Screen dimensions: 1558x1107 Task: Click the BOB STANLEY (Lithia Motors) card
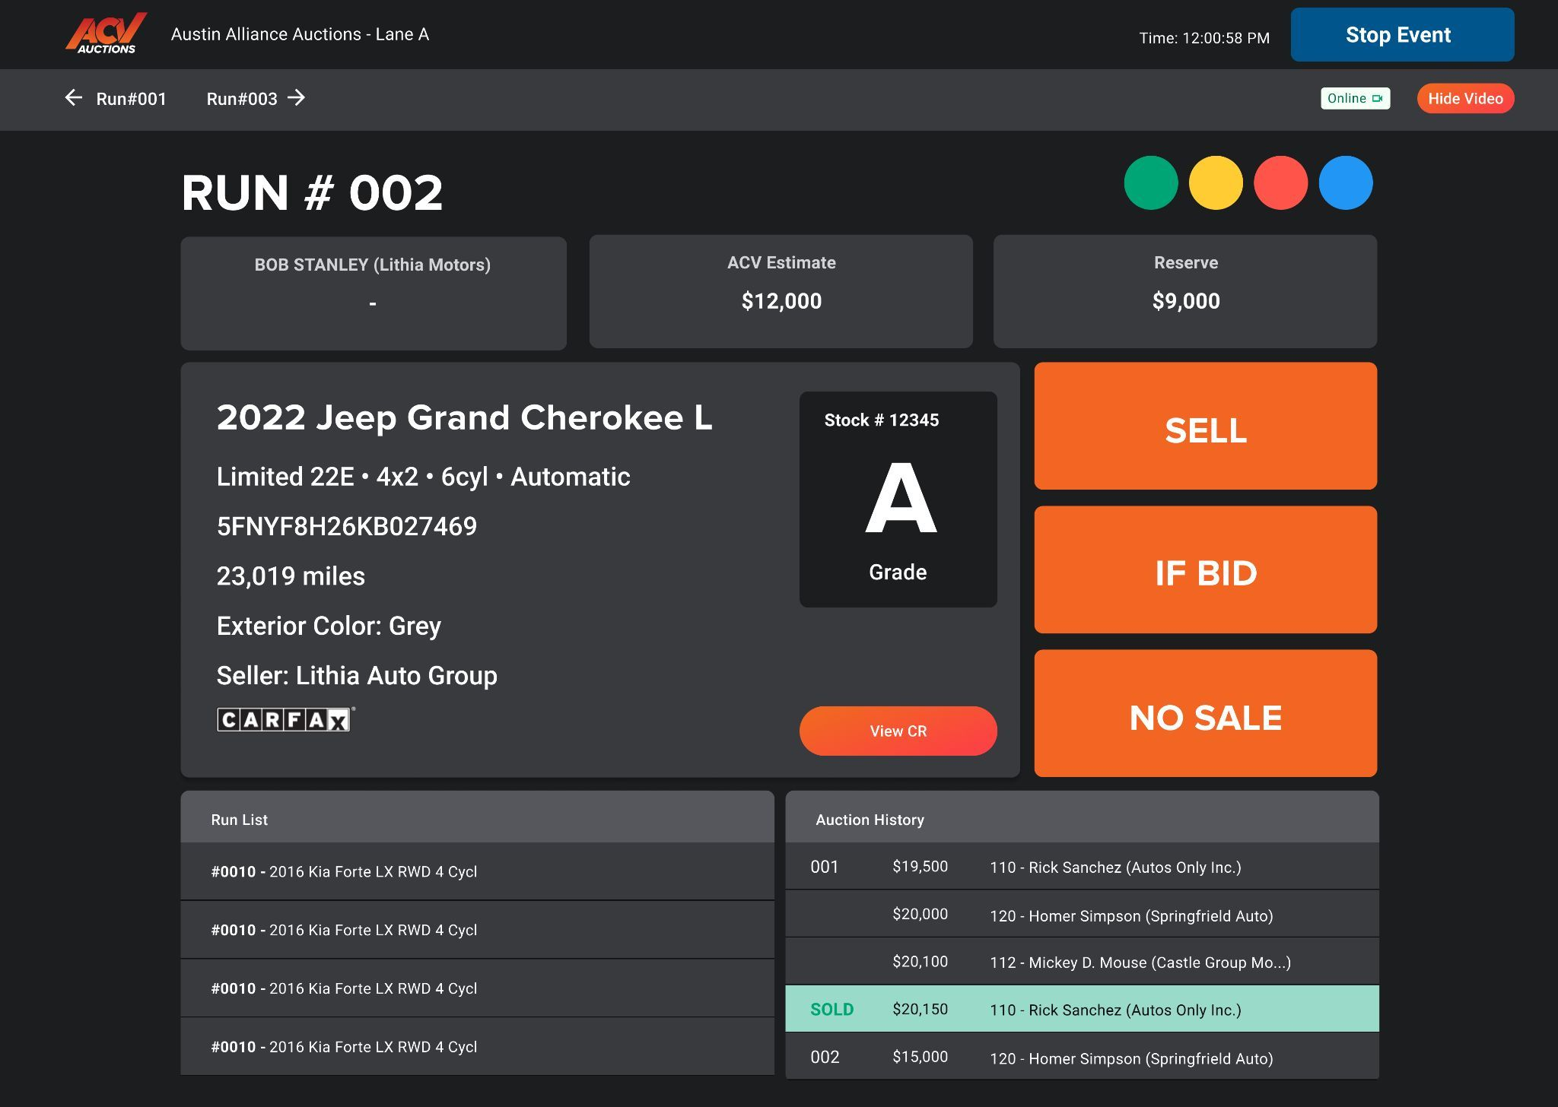click(374, 293)
